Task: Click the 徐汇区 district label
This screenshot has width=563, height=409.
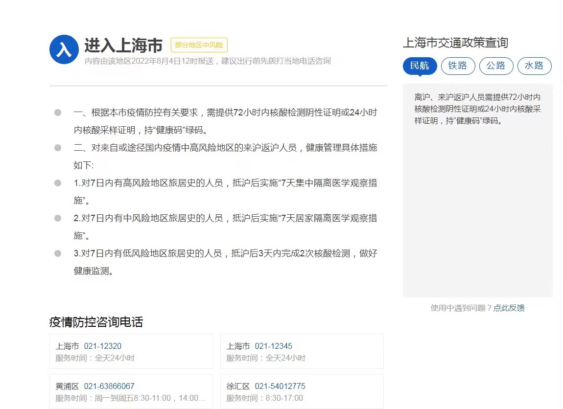Action: [x=238, y=386]
